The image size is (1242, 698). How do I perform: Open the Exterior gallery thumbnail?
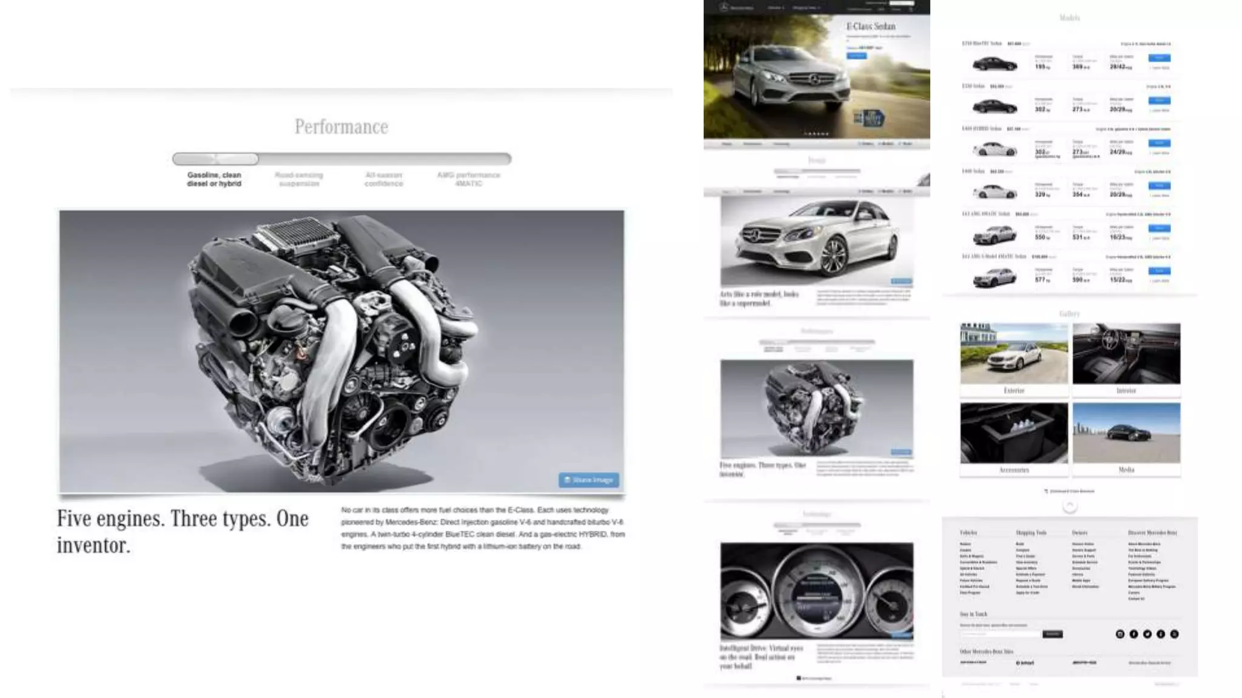click(x=1013, y=354)
